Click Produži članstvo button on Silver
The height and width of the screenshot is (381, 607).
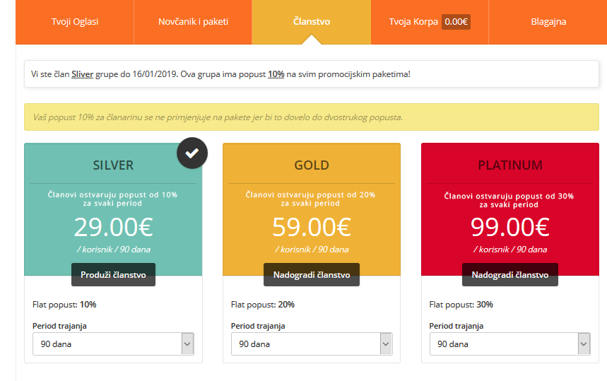click(x=114, y=275)
